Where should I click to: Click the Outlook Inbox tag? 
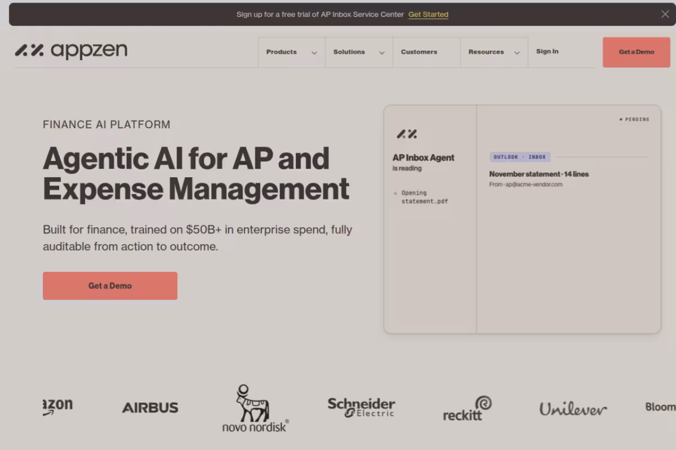point(520,157)
